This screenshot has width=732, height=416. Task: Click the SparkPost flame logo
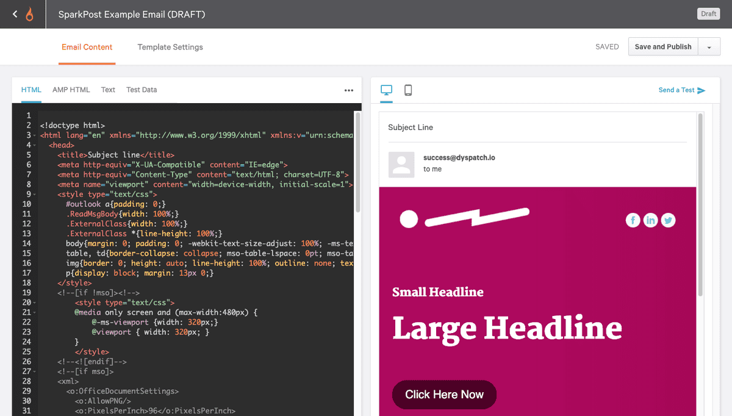click(30, 14)
